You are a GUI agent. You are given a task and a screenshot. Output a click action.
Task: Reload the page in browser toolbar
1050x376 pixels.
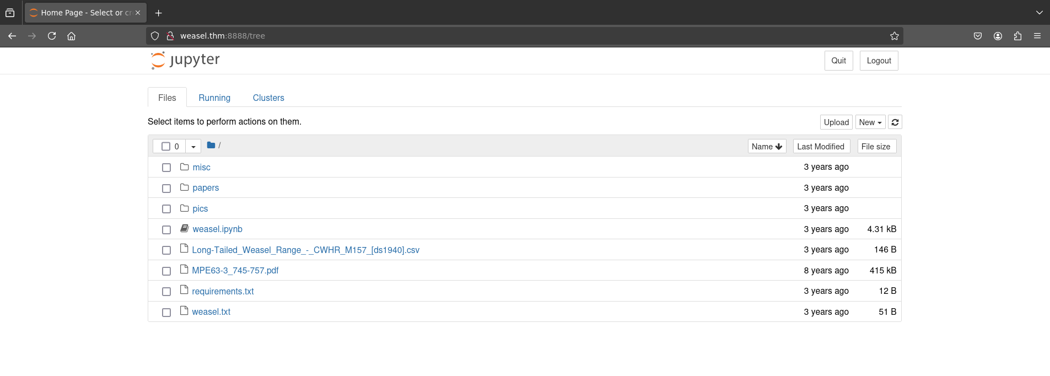tap(52, 36)
